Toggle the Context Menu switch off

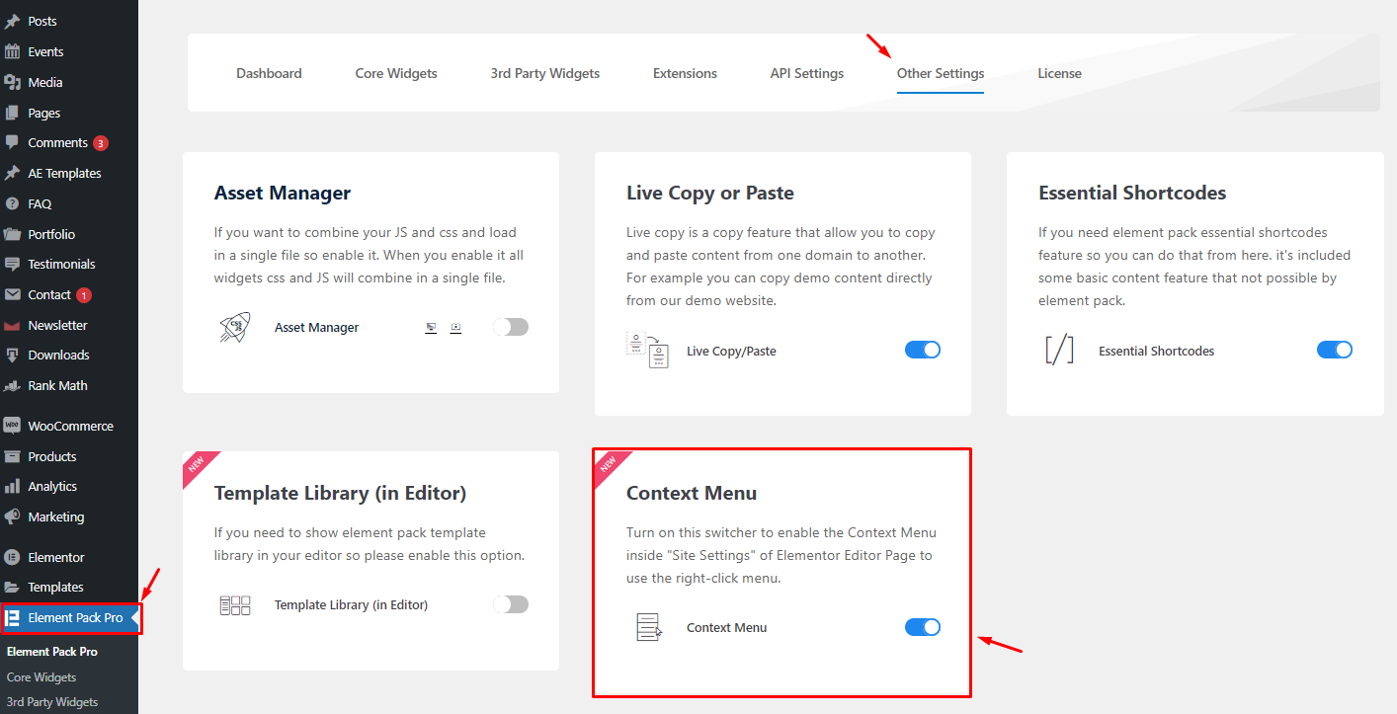pos(923,627)
